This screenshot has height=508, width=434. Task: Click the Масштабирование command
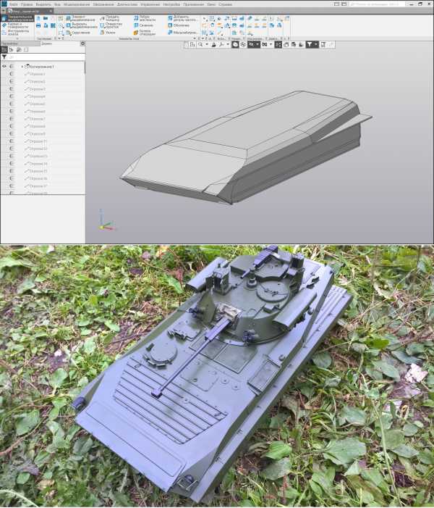(x=182, y=33)
